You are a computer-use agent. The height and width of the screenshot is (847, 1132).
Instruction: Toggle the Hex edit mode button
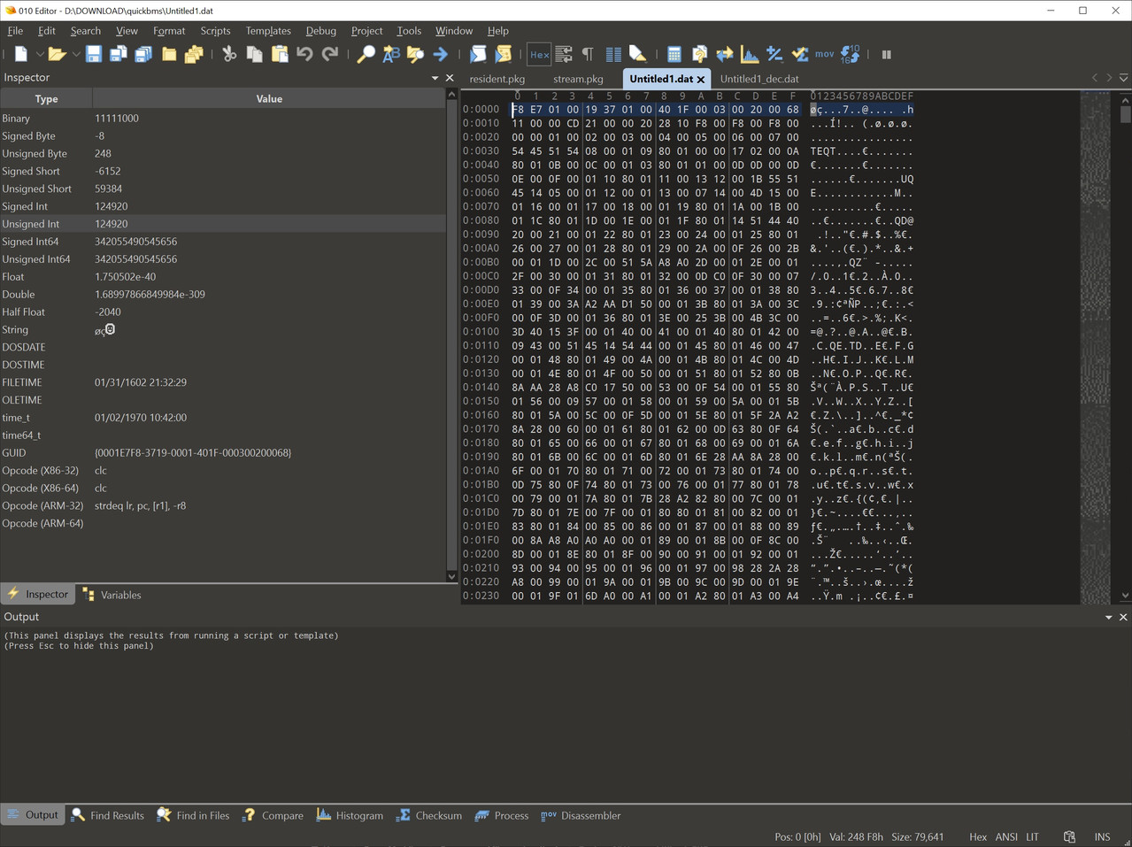pyautogui.click(x=539, y=55)
